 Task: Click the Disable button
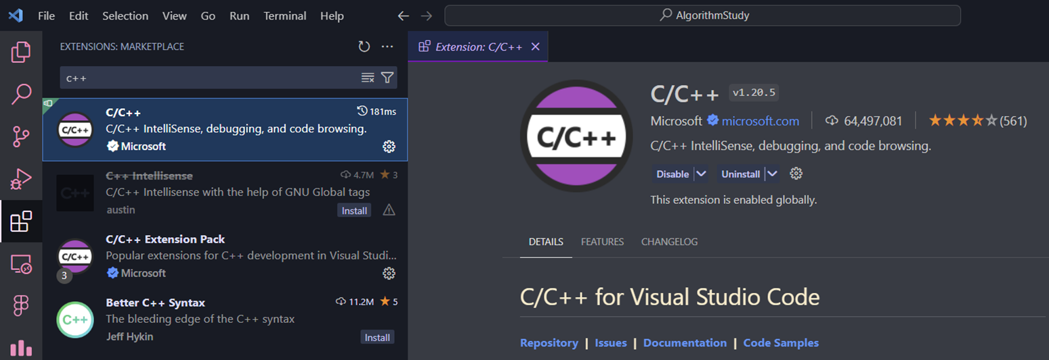[672, 174]
